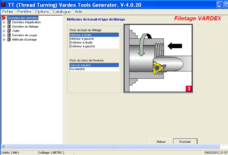Choose Extérieur à droite thread type
The width and height of the screenshot is (228, 155).
94,42
